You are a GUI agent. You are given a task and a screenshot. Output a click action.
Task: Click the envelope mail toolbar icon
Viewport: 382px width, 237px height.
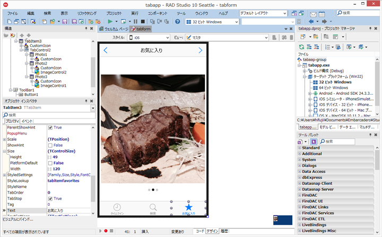[314, 14]
